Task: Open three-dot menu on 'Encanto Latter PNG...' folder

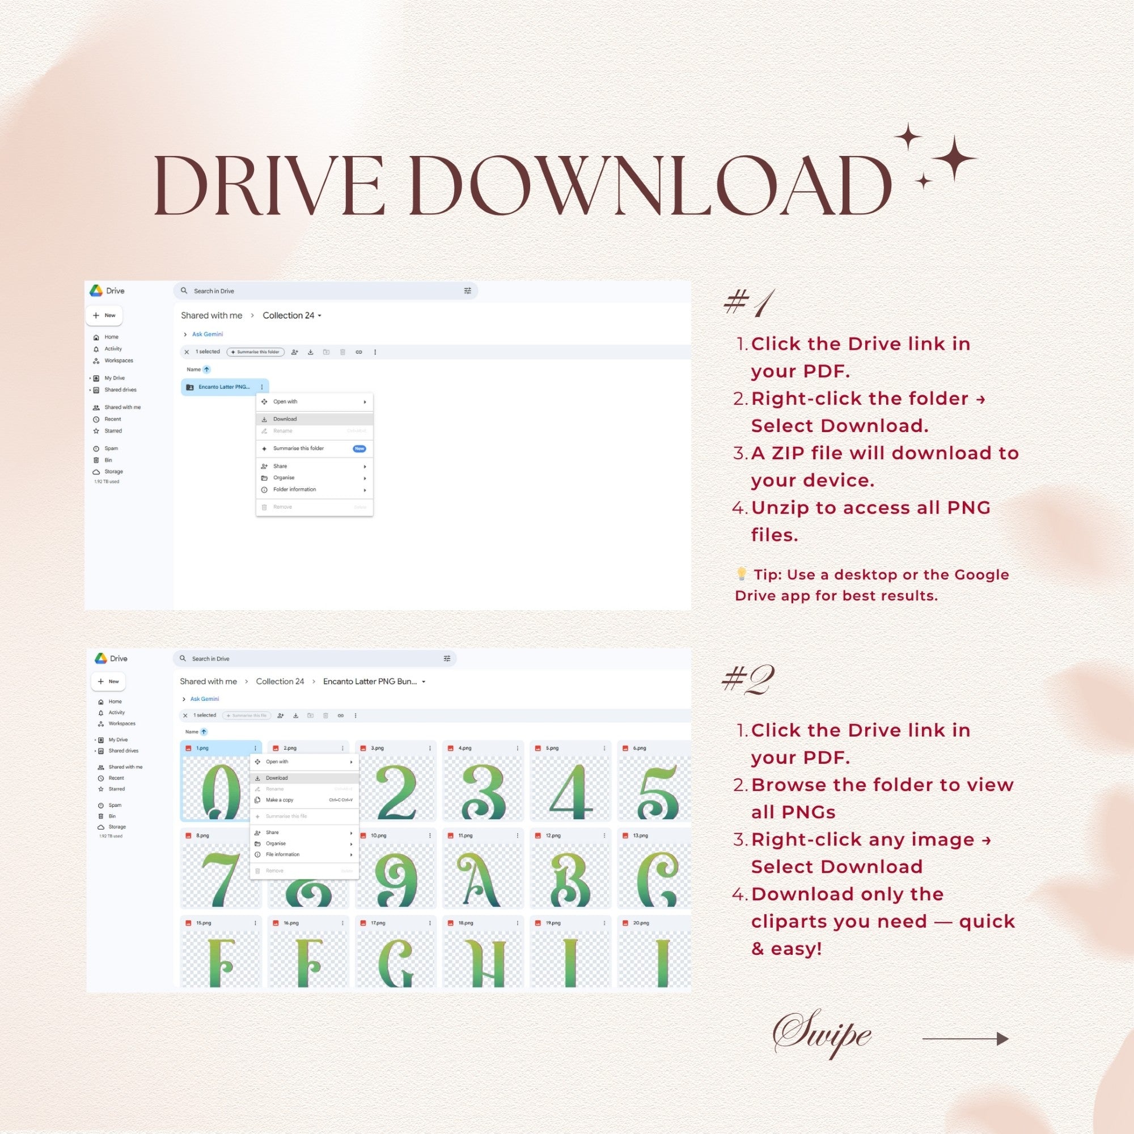Action: click(262, 387)
